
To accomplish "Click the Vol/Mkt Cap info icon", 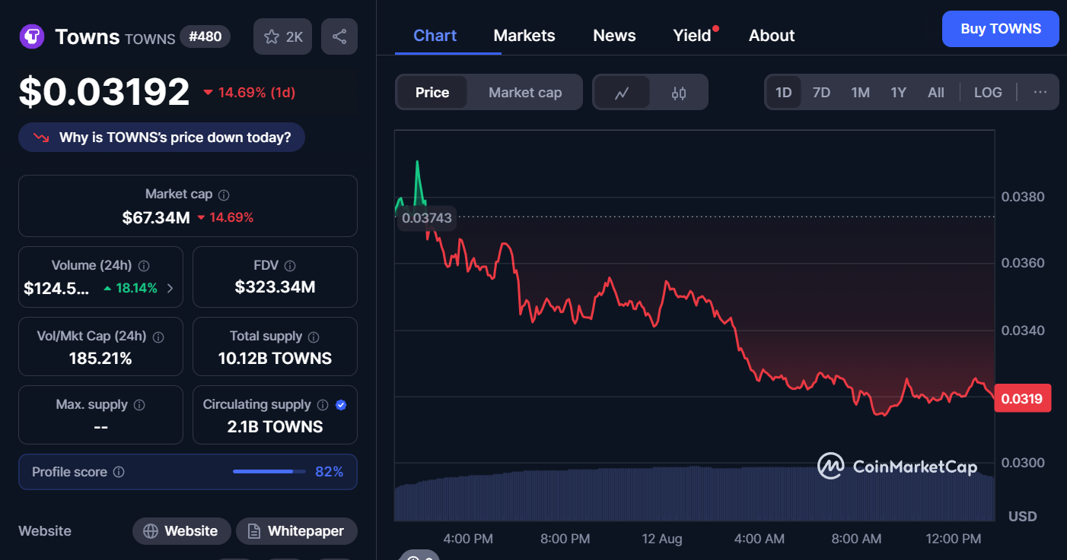I will click(x=160, y=337).
